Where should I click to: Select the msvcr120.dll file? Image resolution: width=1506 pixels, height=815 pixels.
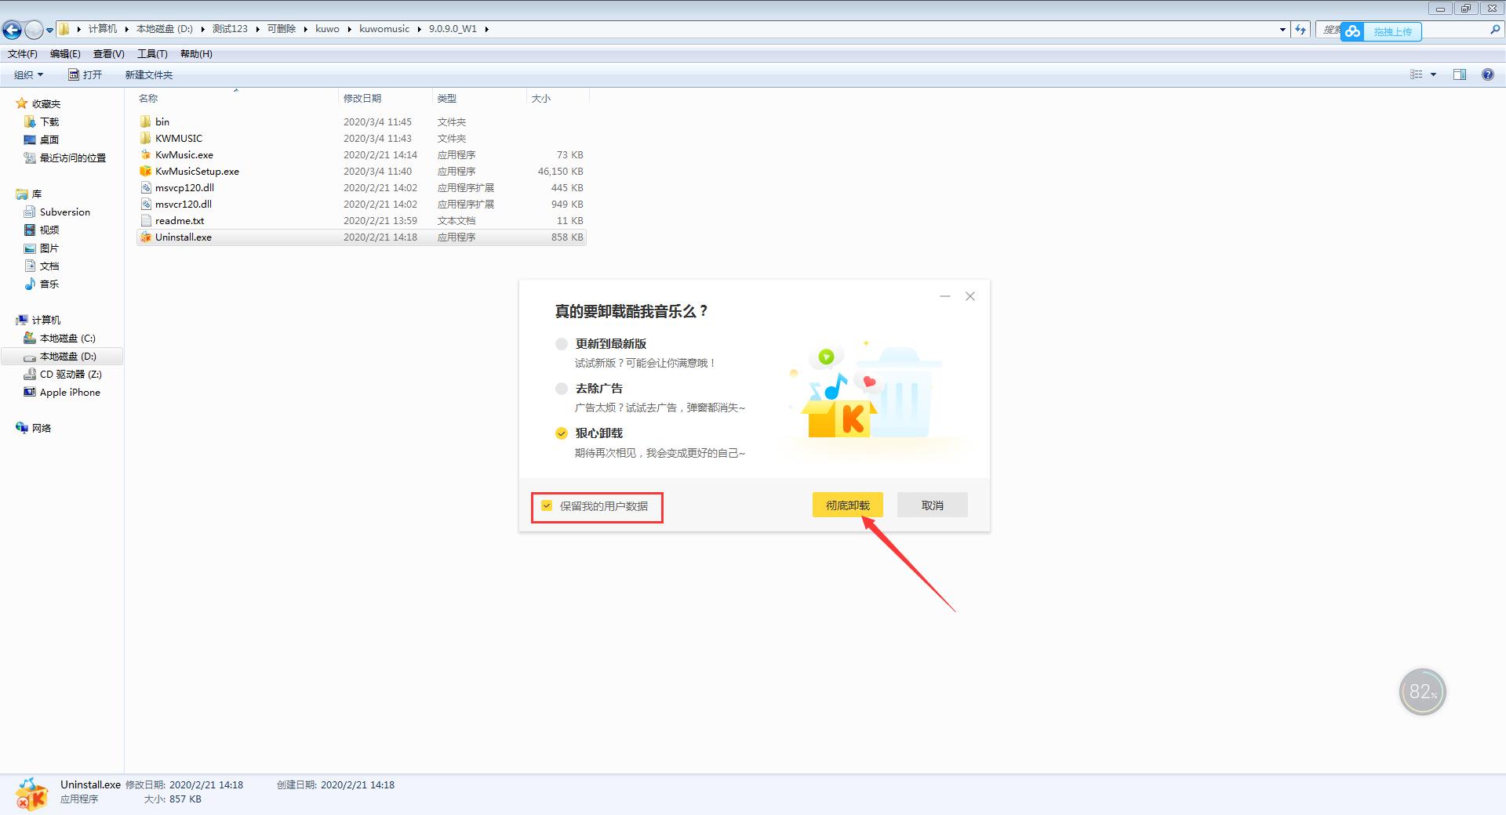pos(362,204)
